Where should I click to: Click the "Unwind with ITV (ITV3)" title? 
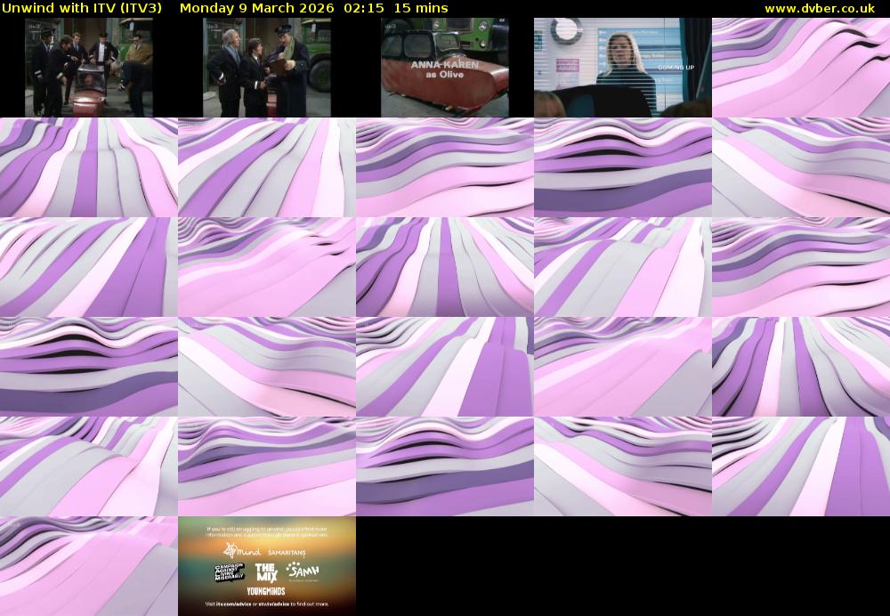tap(82, 8)
